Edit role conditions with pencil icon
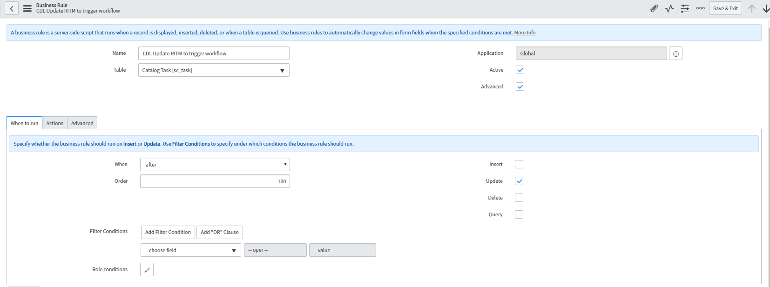The width and height of the screenshot is (770, 287). (x=147, y=270)
